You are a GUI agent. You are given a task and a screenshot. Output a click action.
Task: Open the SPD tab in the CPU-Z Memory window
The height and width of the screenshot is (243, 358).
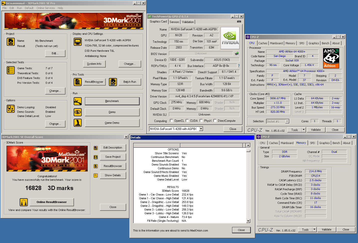(x=313, y=143)
